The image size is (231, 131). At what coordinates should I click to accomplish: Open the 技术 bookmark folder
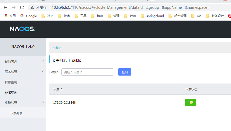(x=64, y=16)
